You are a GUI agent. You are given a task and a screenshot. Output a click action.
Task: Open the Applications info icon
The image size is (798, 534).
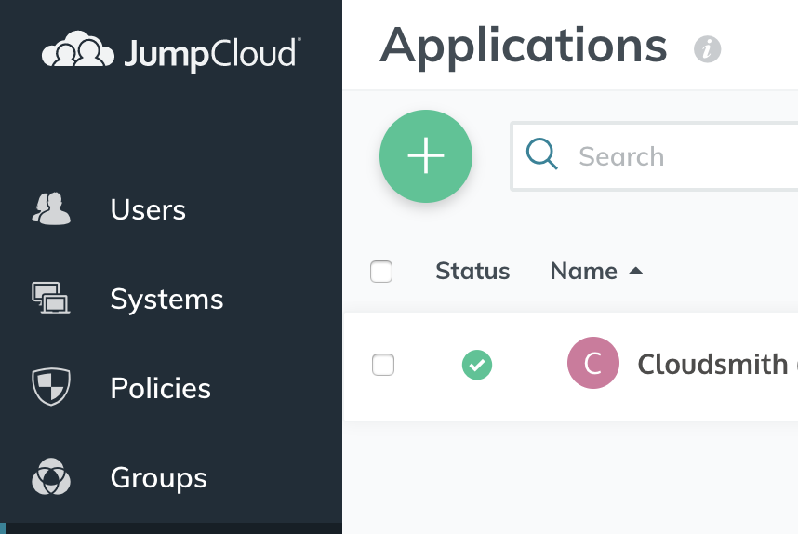708,49
